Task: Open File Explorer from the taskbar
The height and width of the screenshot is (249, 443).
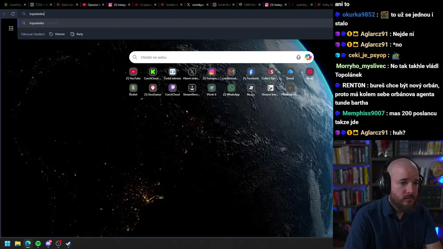Action: pos(18,243)
